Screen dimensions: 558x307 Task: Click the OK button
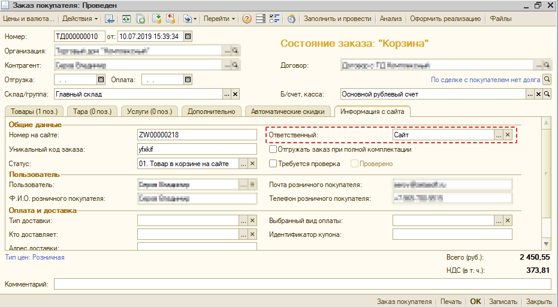pos(475,301)
